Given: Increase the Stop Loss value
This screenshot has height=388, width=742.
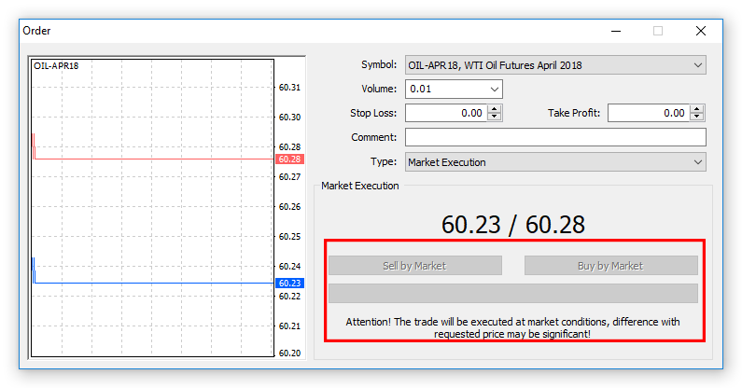Looking at the screenshot, I should click(x=494, y=109).
